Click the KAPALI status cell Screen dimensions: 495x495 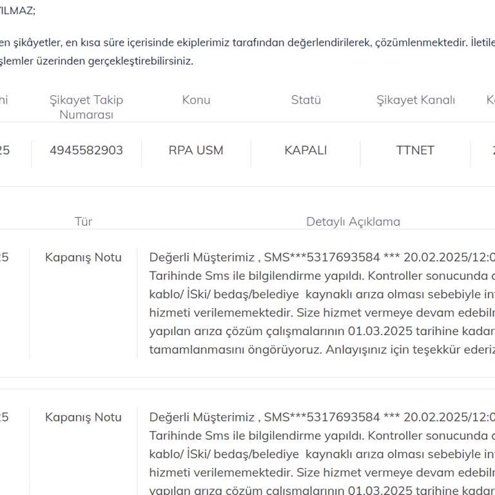click(x=306, y=150)
